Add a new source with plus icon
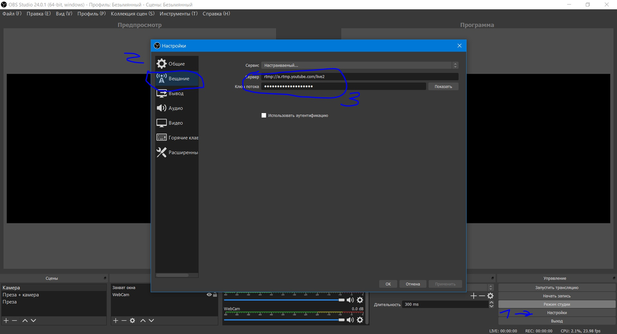The height and width of the screenshot is (334, 617). [116, 320]
